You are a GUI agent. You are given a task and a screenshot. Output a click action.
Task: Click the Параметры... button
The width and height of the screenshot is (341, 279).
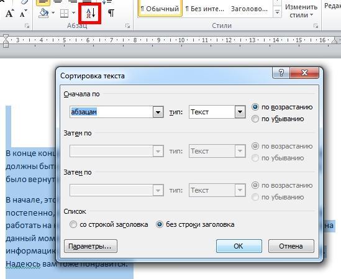pyautogui.click(x=91, y=246)
